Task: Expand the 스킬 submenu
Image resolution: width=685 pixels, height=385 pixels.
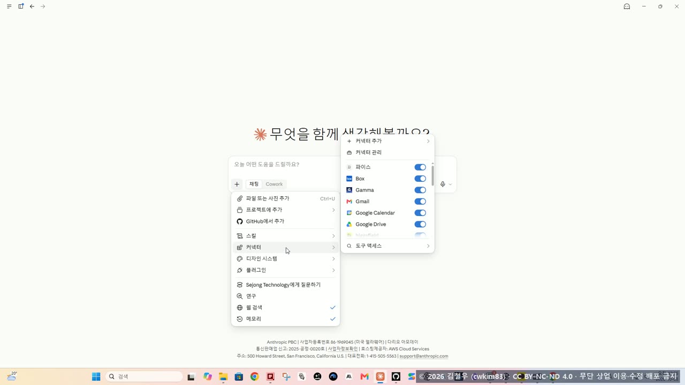Action: (x=286, y=236)
